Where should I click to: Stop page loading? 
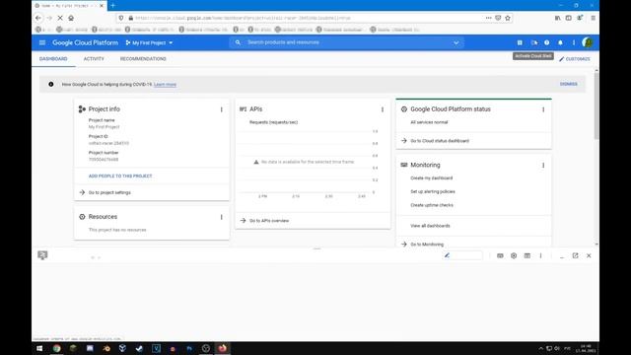click(60, 18)
